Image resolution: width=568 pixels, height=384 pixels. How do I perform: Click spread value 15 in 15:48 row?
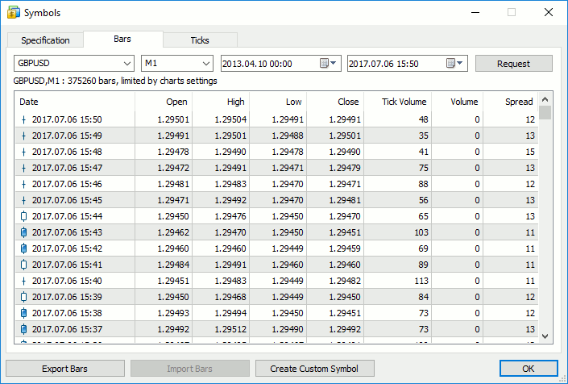pos(530,152)
